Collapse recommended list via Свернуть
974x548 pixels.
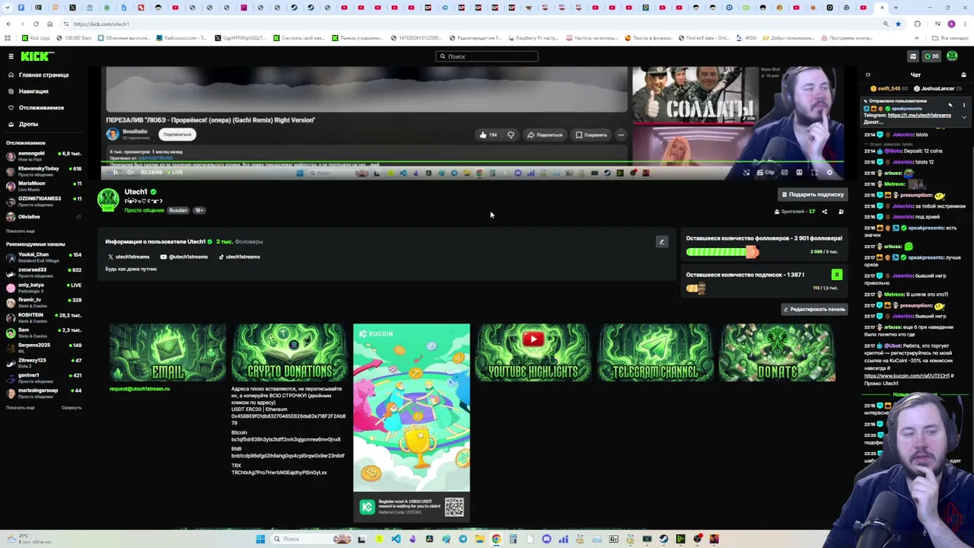pos(72,407)
